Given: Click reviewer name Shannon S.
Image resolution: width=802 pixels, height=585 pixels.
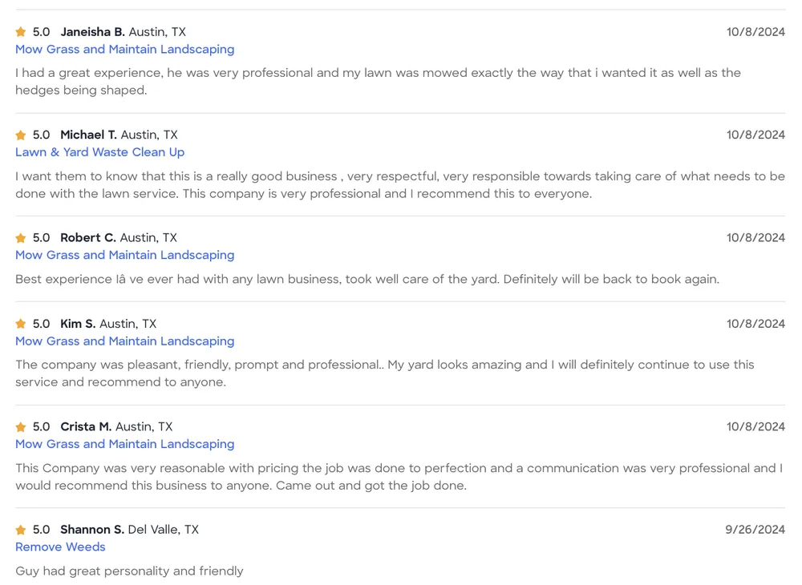Looking at the screenshot, I should coord(92,530).
